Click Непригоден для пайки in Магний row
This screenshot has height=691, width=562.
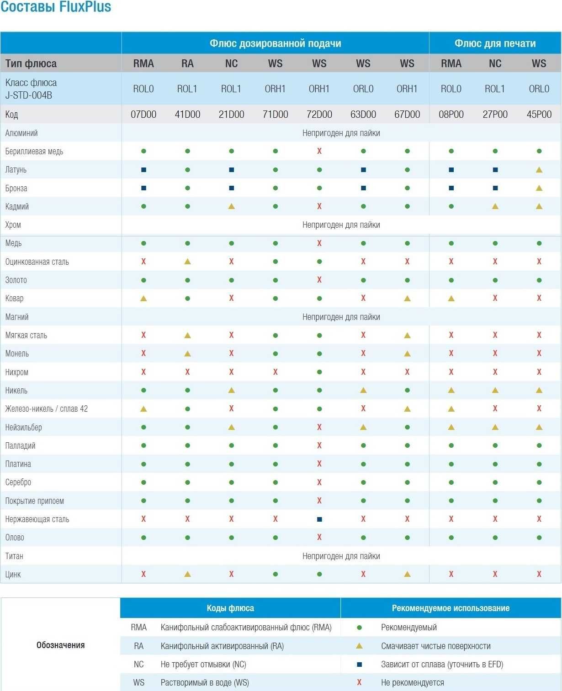click(341, 317)
